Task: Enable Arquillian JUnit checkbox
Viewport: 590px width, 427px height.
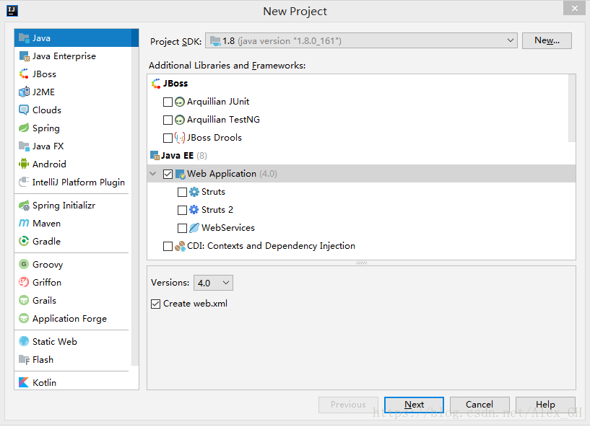Action: coord(168,102)
